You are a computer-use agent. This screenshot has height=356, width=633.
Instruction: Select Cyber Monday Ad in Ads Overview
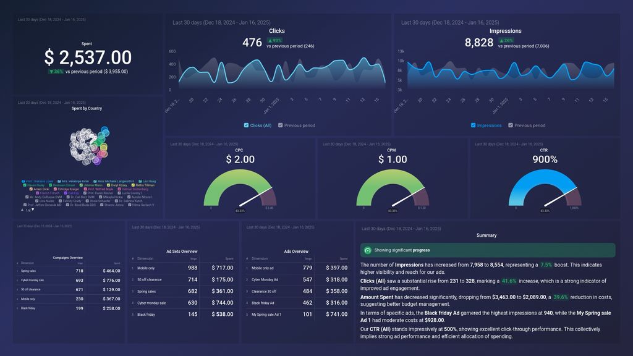click(297, 279)
